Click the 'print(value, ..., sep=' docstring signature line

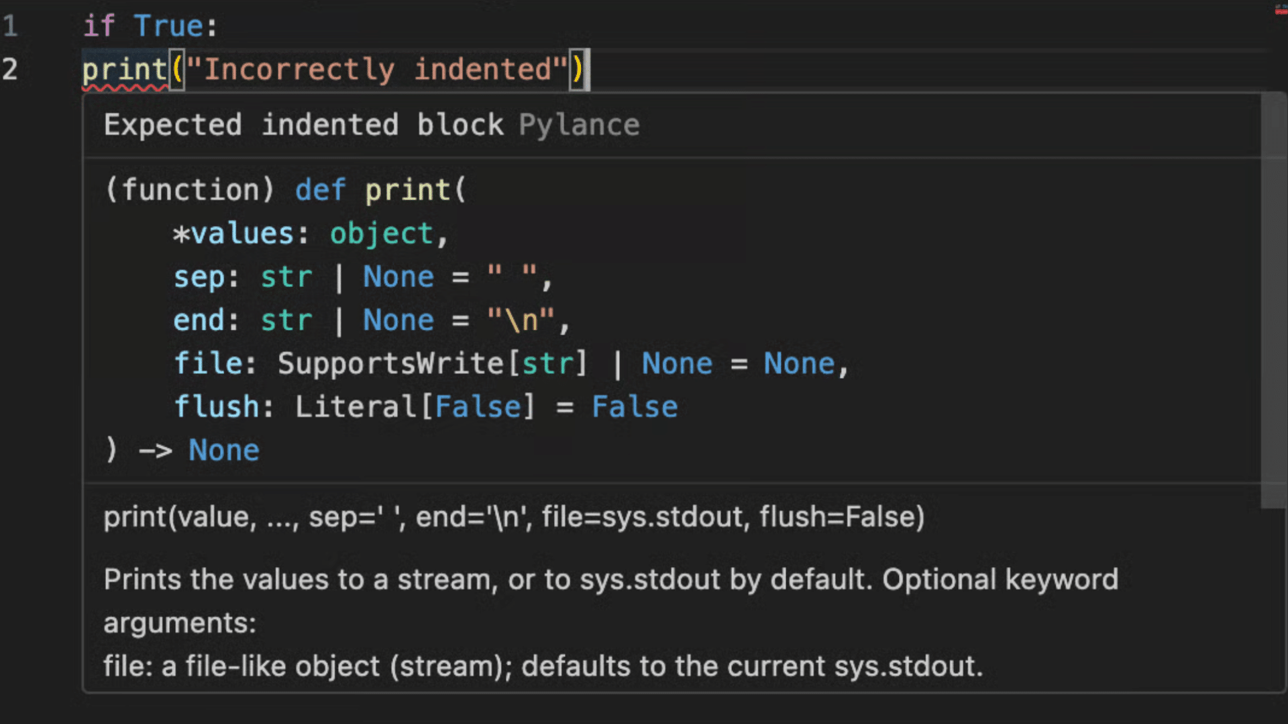coord(515,517)
